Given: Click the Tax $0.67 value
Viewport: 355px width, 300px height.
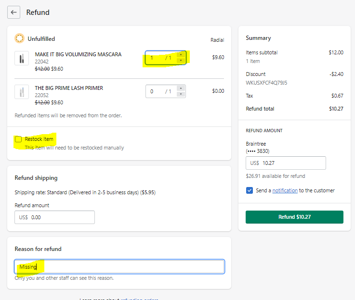Looking at the screenshot, I should click(x=337, y=96).
